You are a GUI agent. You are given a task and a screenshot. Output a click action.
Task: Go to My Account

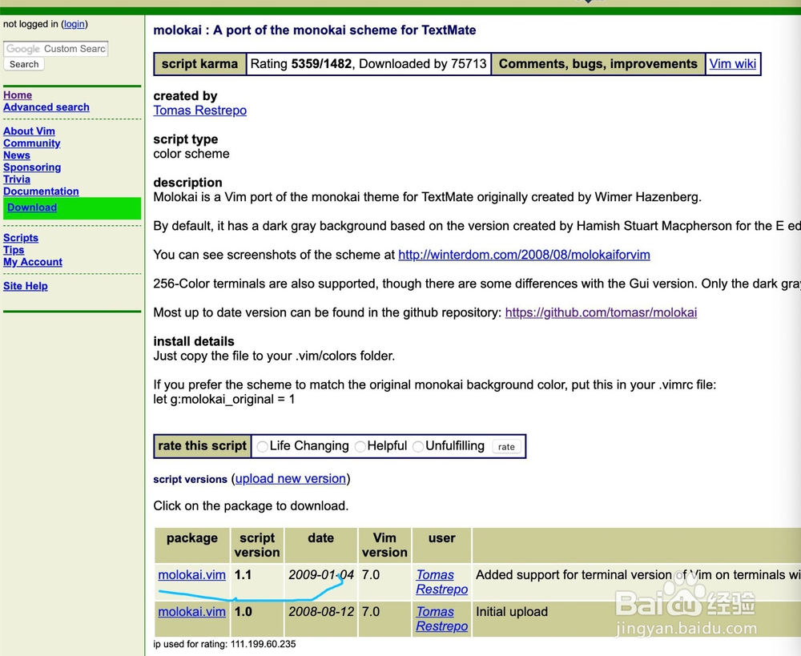tap(33, 262)
